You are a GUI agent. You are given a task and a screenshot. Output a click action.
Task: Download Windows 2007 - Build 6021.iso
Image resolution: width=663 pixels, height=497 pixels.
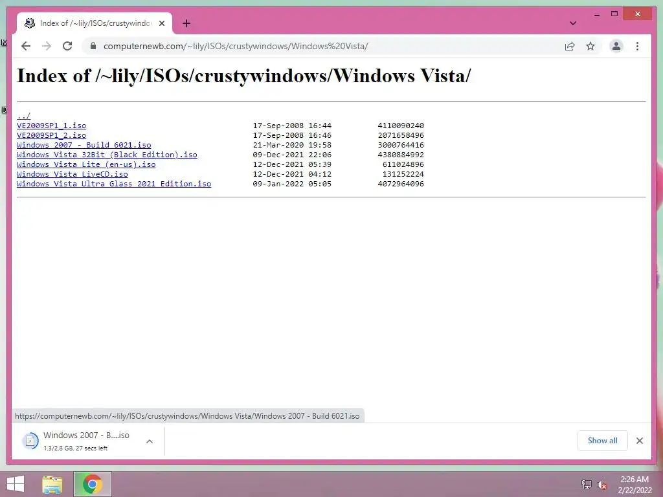click(x=84, y=145)
